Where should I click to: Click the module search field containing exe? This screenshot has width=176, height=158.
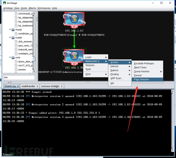coord(19,77)
